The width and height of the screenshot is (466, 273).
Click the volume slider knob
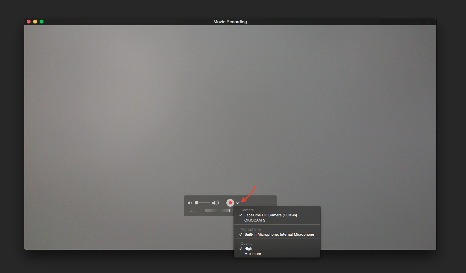coord(196,203)
